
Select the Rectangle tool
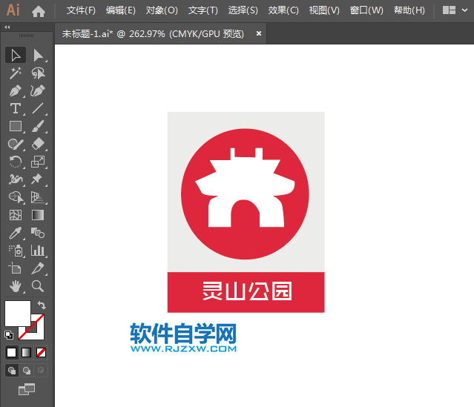(x=16, y=126)
